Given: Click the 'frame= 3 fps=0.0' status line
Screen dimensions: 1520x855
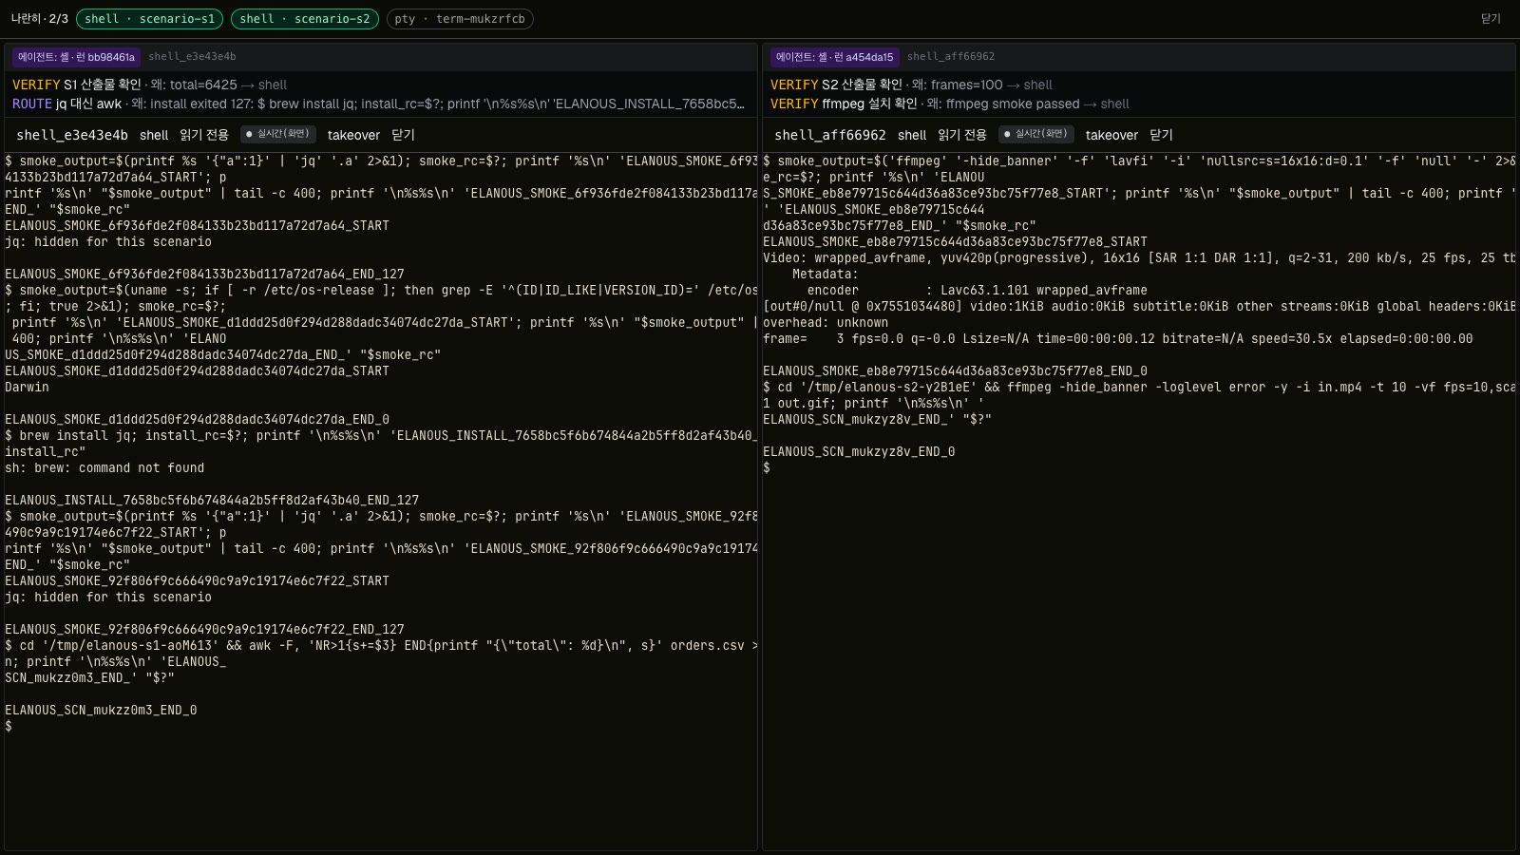Looking at the screenshot, I should (1118, 338).
